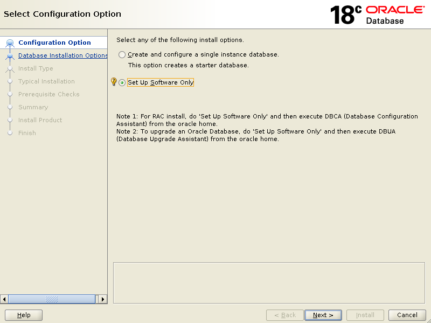
Task: Open Help for this installer step
Action: (x=24, y=315)
